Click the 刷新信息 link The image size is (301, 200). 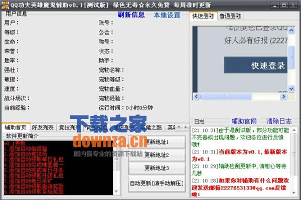point(131,14)
